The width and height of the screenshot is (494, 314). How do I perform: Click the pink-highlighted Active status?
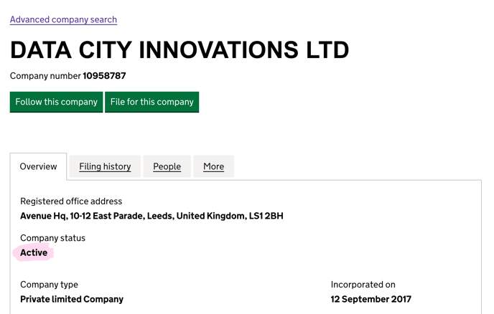click(x=34, y=252)
